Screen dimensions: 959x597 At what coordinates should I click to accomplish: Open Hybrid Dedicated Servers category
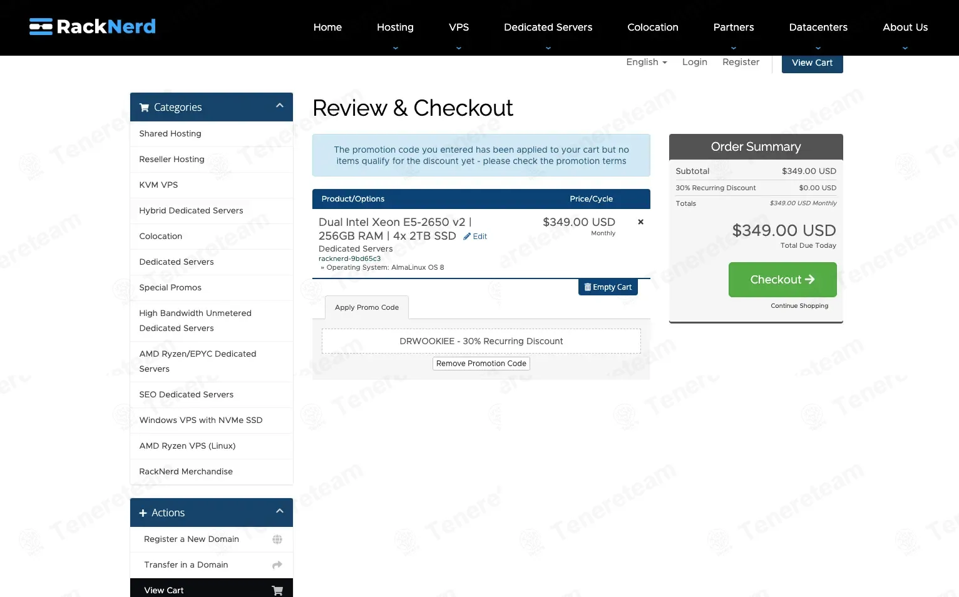pyautogui.click(x=212, y=211)
